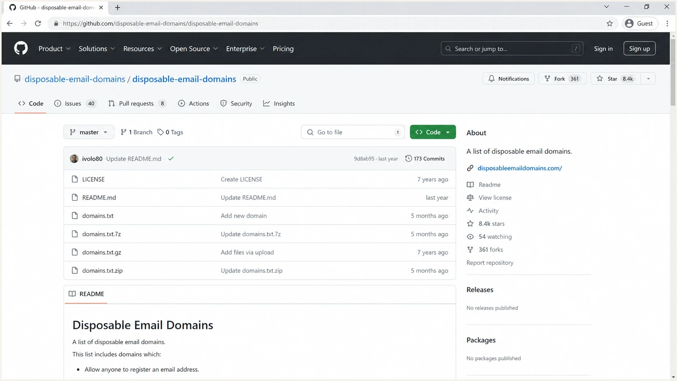Open the Security tab

236,103
